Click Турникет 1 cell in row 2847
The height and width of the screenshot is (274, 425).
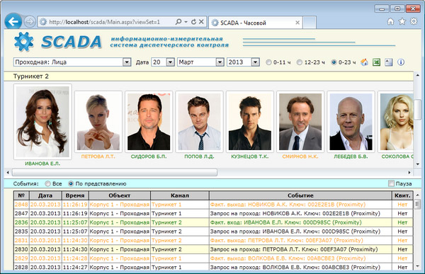[x=180, y=213]
